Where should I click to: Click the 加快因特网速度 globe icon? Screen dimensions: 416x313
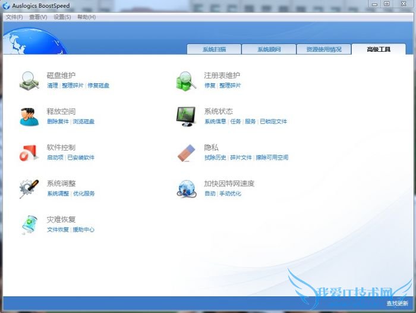tap(187, 189)
